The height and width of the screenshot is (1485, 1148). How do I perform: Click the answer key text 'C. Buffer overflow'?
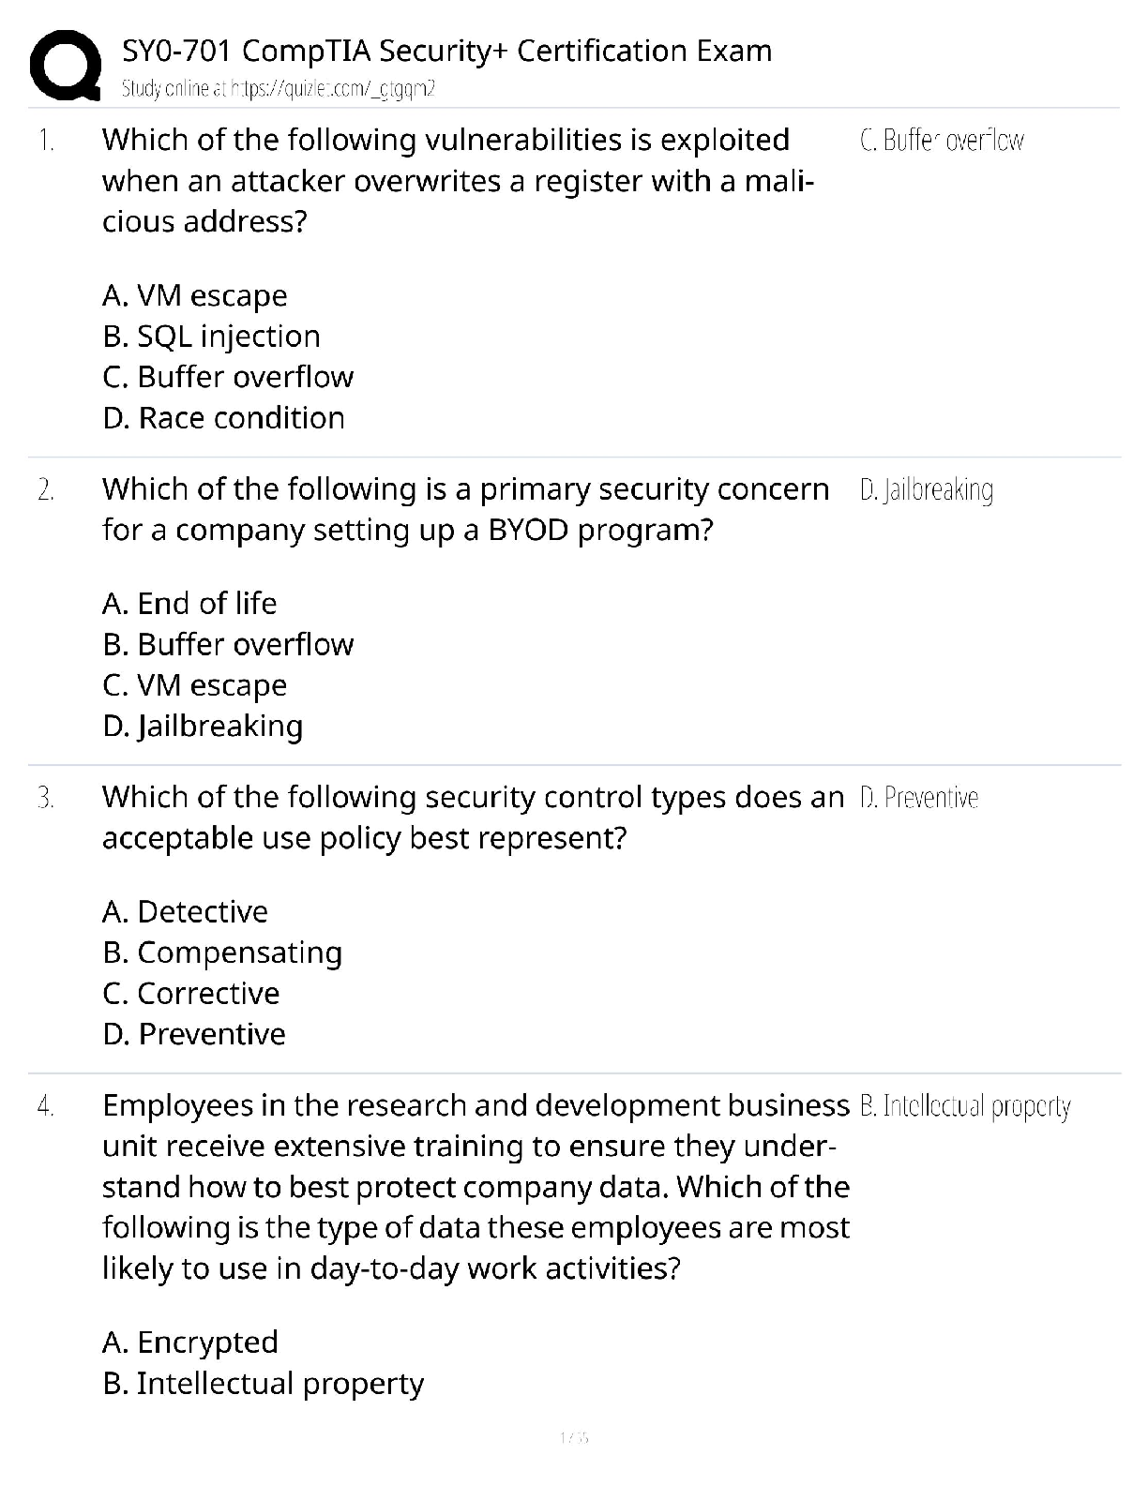(x=941, y=141)
